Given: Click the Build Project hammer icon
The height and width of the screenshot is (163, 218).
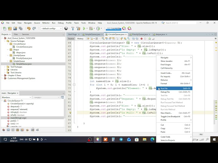Looking at the screenshot, I should (73, 29).
